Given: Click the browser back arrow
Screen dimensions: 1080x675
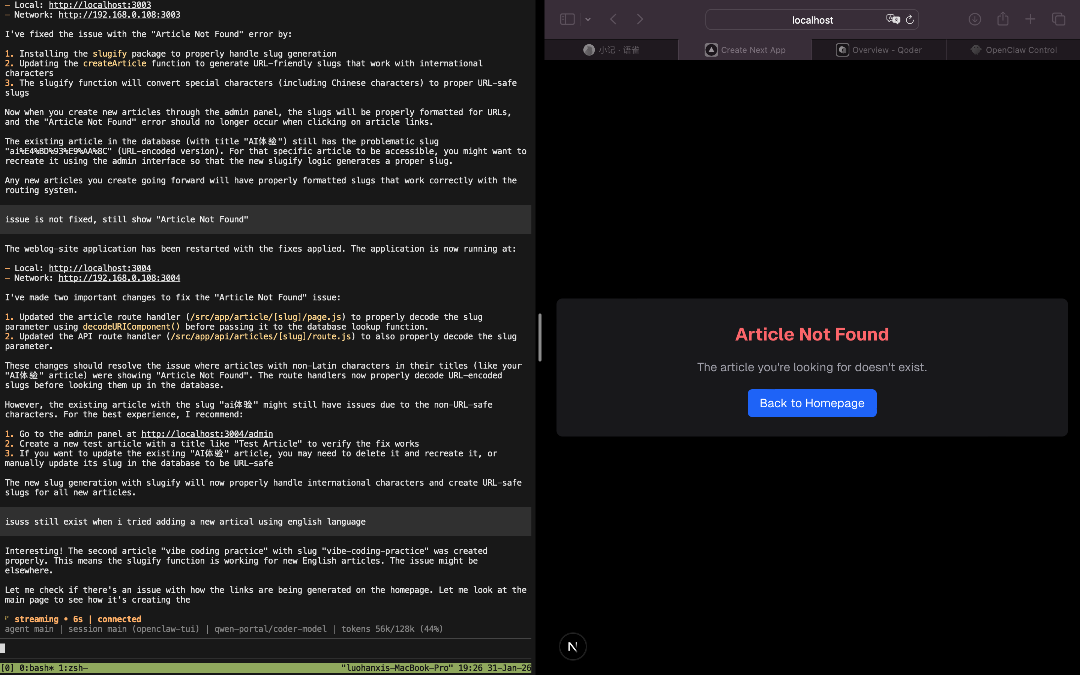Looking at the screenshot, I should click(613, 19).
